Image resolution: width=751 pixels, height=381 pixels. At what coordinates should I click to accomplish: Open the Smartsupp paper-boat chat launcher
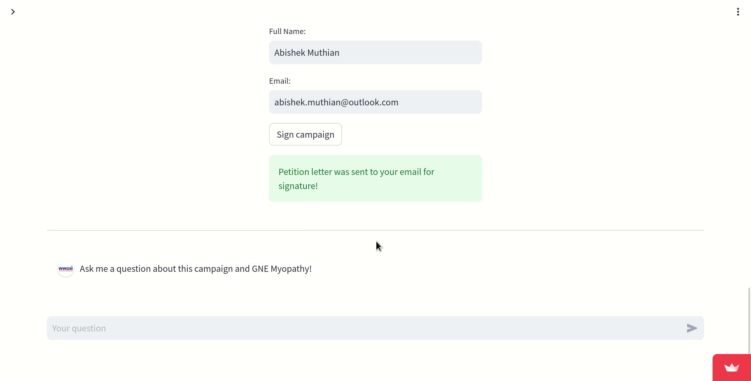click(x=731, y=367)
